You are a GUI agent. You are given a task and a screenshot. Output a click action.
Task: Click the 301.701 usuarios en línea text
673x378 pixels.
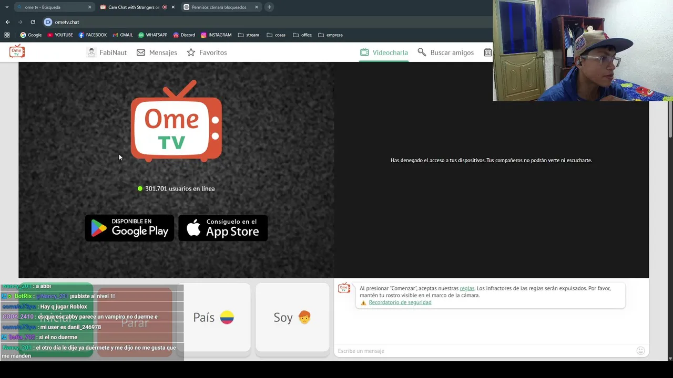(180, 188)
